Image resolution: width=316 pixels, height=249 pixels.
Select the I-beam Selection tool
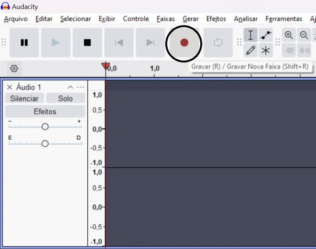(x=251, y=35)
